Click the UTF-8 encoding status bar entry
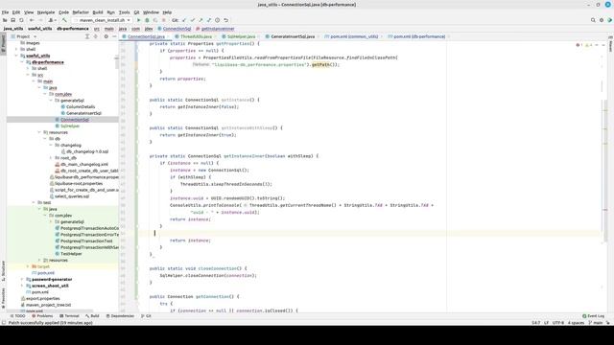 (x=558, y=323)
